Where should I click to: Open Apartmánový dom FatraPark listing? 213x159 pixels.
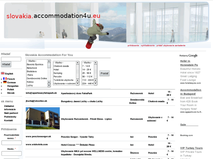pyautogui.click(x=76, y=93)
